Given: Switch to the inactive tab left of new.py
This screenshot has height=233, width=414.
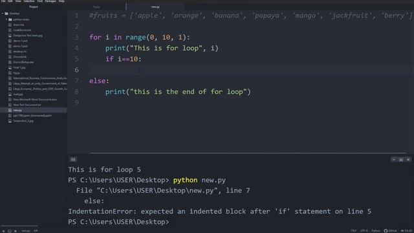Looking at the screenshot, I should tap(96, 7).
